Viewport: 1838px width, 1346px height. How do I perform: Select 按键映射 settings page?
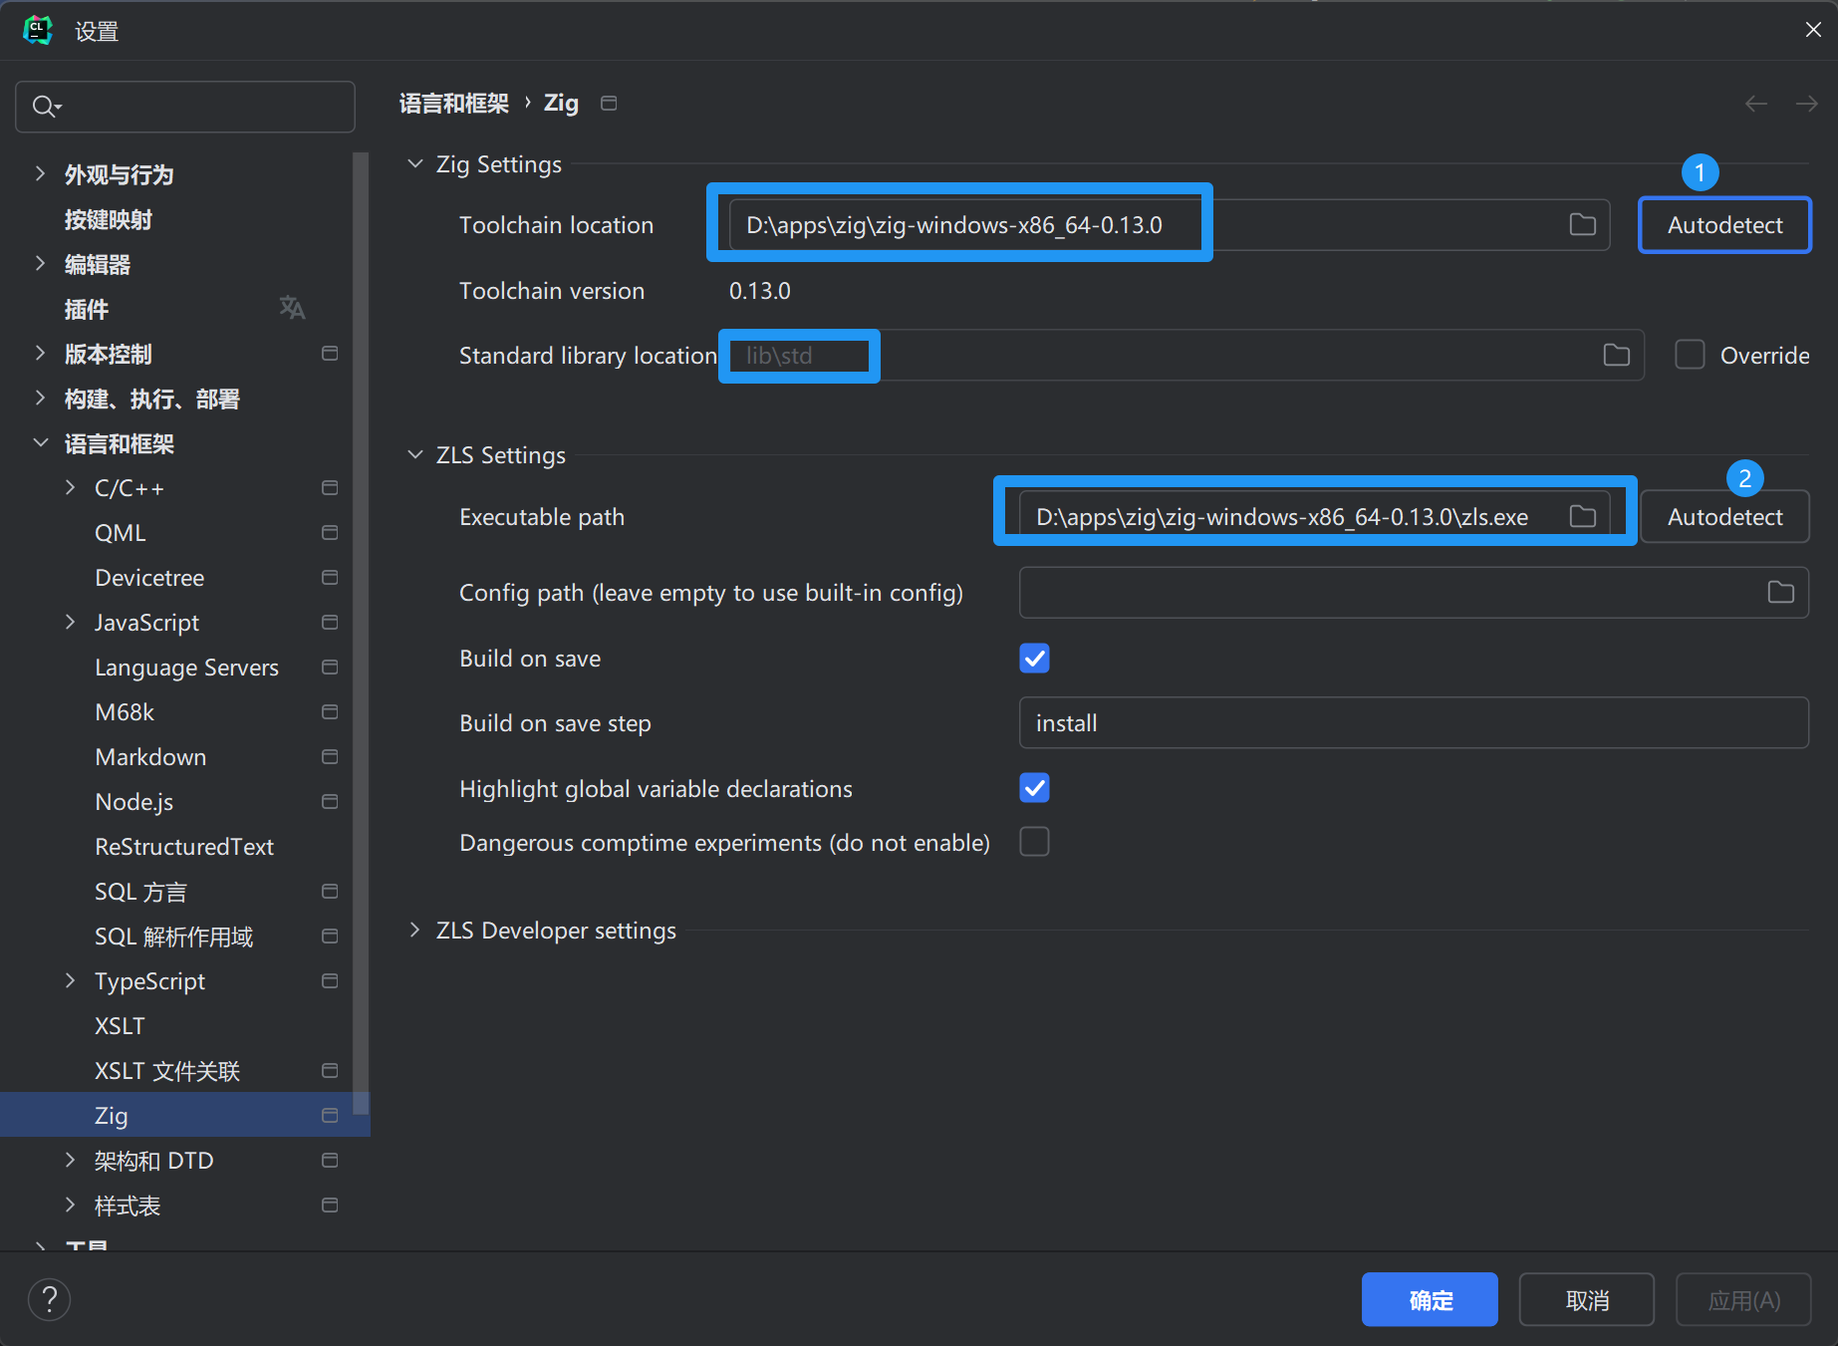(x=109, y=219)
